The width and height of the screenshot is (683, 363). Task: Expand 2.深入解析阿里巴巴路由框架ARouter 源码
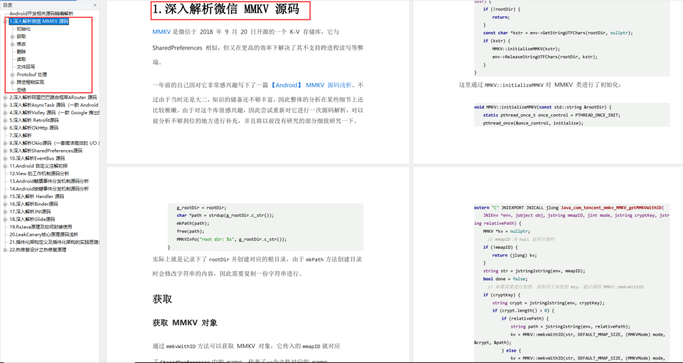tap(5, 98)
